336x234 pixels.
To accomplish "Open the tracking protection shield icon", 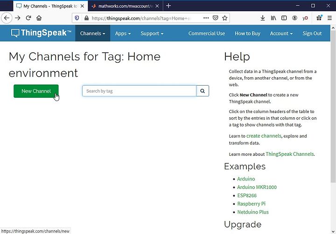I will click(x=77, y=18).
